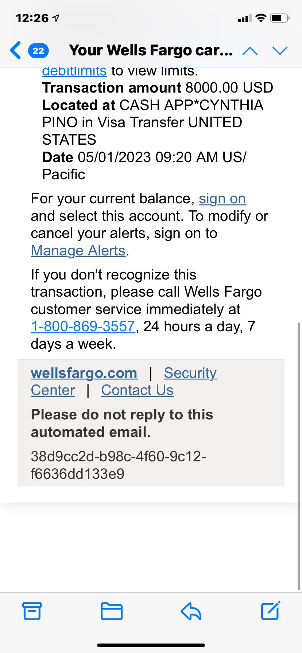The image size is (302, 653).
Task: Open the sign on link
Action: click(x=222, y=199)
